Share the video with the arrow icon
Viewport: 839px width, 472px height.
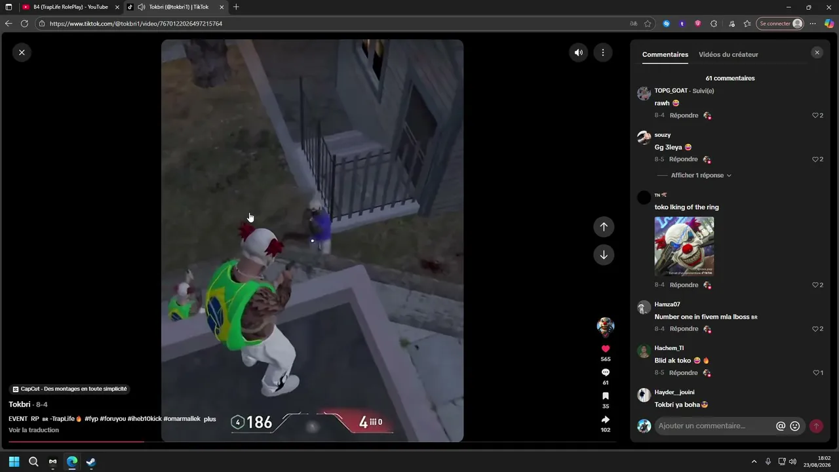coord(606,420)
